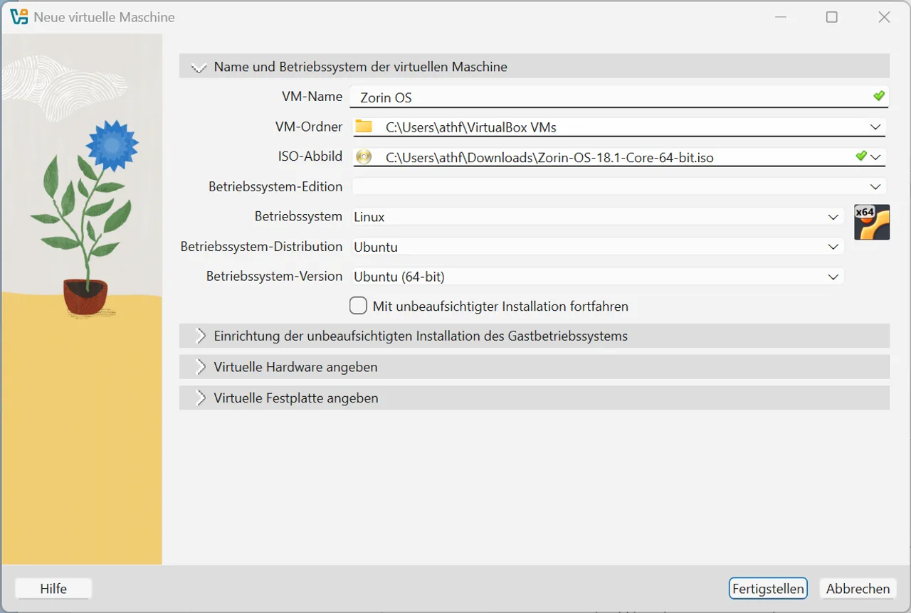The height and width of the screenshot is (613, 911).
Task: Expand Einrichtung der unbeaufsichtigten Installation section
Action: (535, 336)
